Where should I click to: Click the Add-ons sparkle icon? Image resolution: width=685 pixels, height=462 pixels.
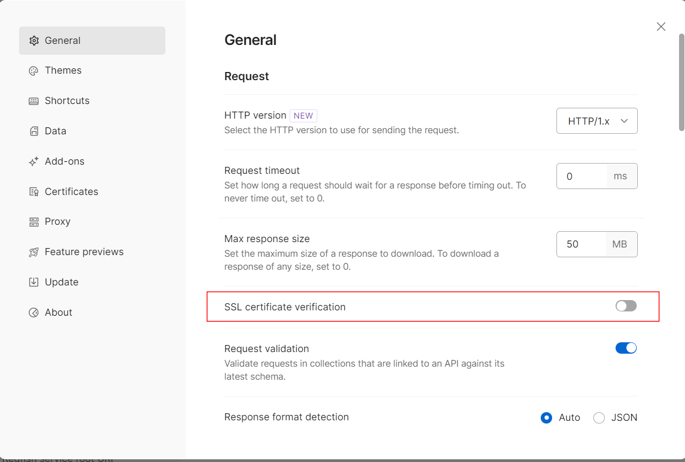(x=34, y=161)
